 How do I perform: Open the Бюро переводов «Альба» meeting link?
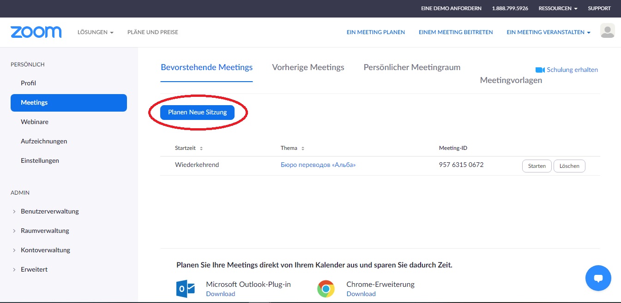tap(318, 165)
